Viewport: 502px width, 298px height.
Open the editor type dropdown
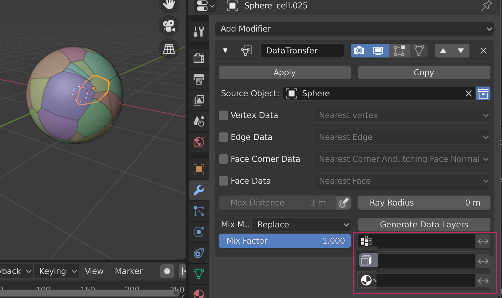206,6
